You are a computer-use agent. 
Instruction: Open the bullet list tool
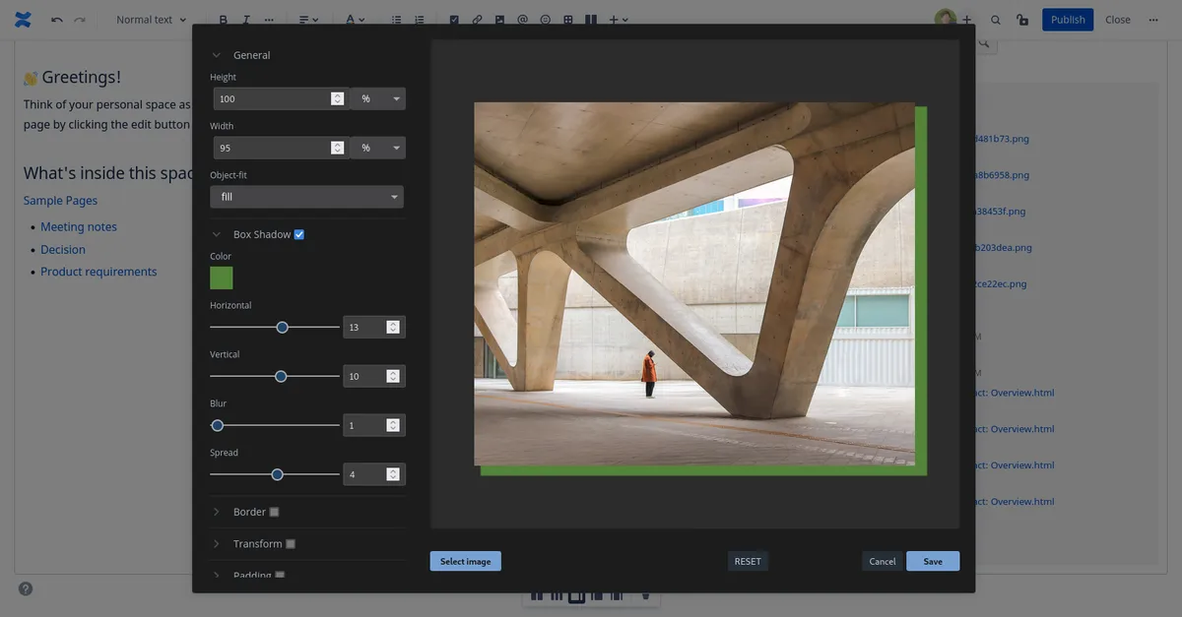[x=396, y=20]
